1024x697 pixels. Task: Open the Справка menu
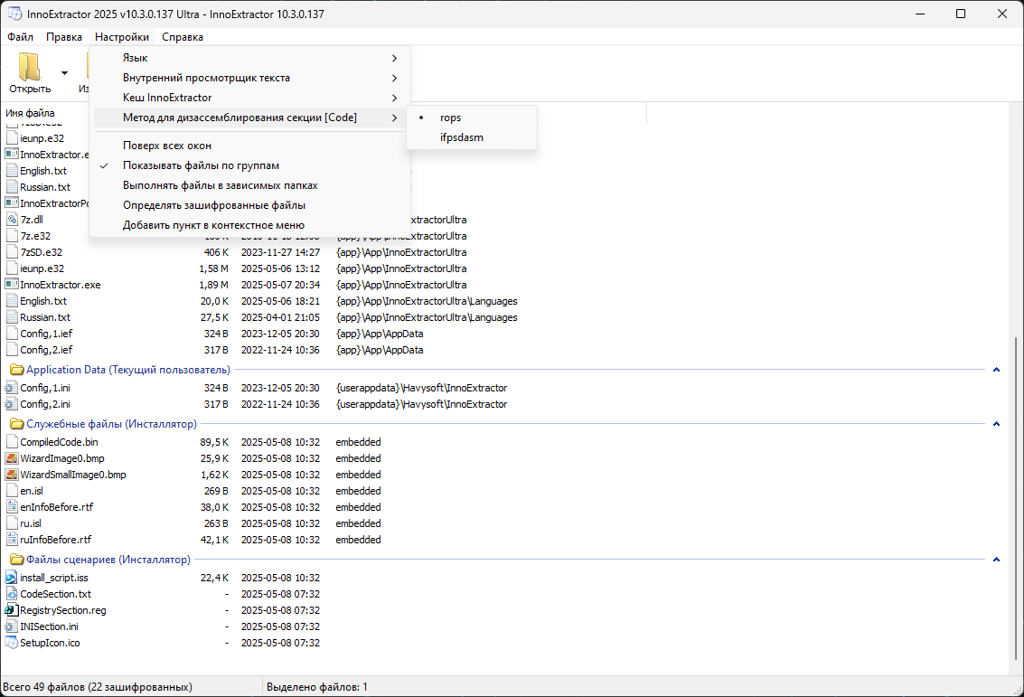coord(183,37)
